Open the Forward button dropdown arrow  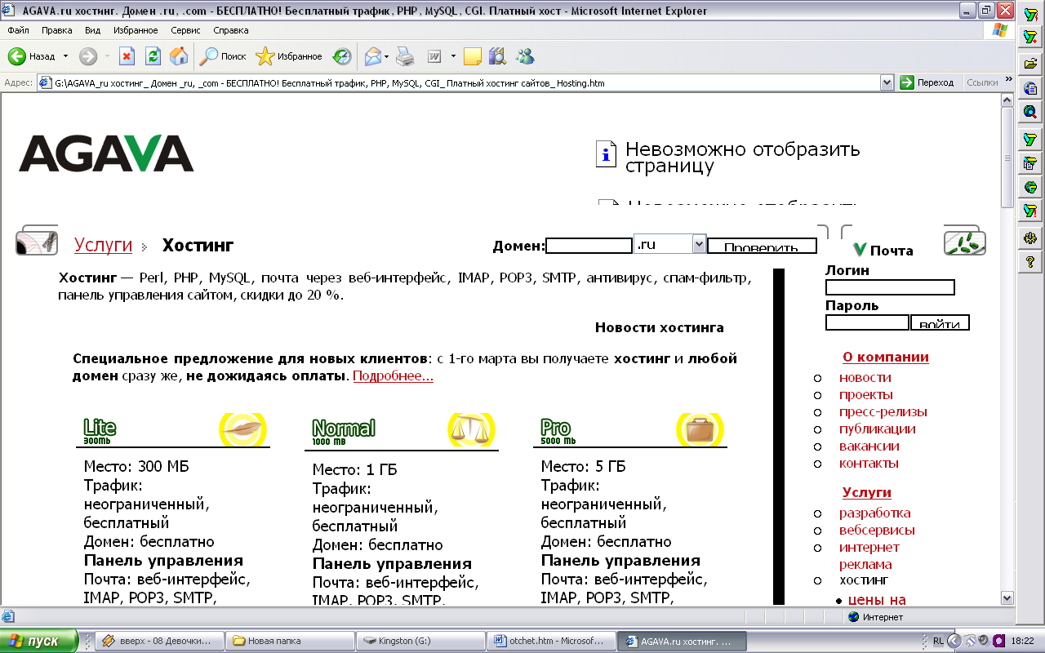[107, 56]
